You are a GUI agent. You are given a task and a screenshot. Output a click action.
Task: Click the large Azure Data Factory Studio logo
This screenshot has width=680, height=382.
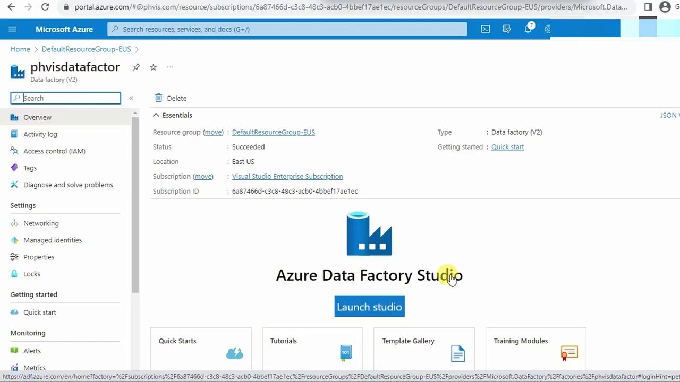point(369,233)
